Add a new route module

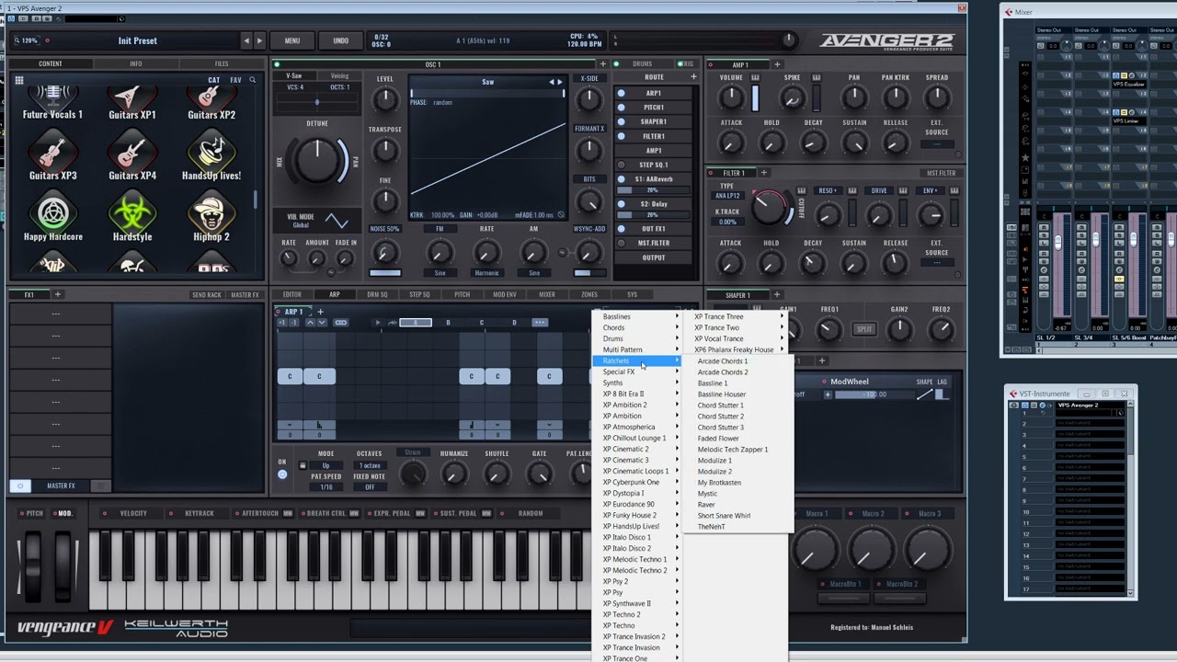693,77
